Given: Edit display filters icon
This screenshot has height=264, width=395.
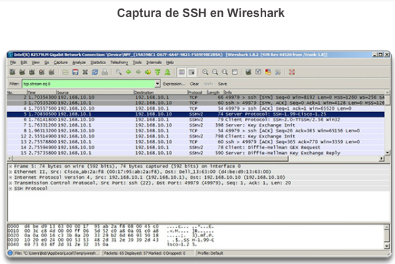Looking at the screenshot, I should click(258, 72).
